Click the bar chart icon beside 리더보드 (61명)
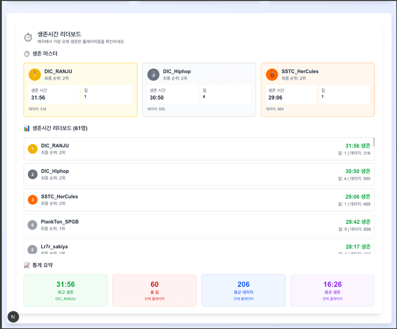This screenshot has height=329, width=397. coord(27,128)
